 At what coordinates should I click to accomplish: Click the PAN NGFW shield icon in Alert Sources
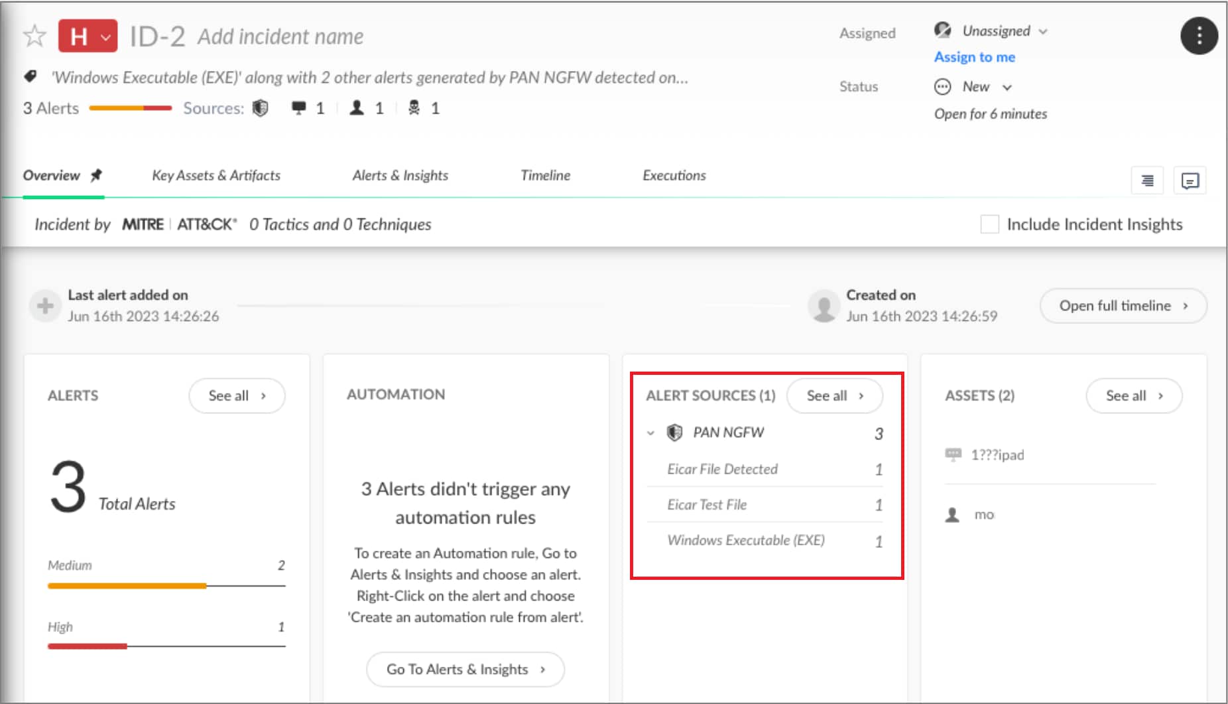coord(674,433)
